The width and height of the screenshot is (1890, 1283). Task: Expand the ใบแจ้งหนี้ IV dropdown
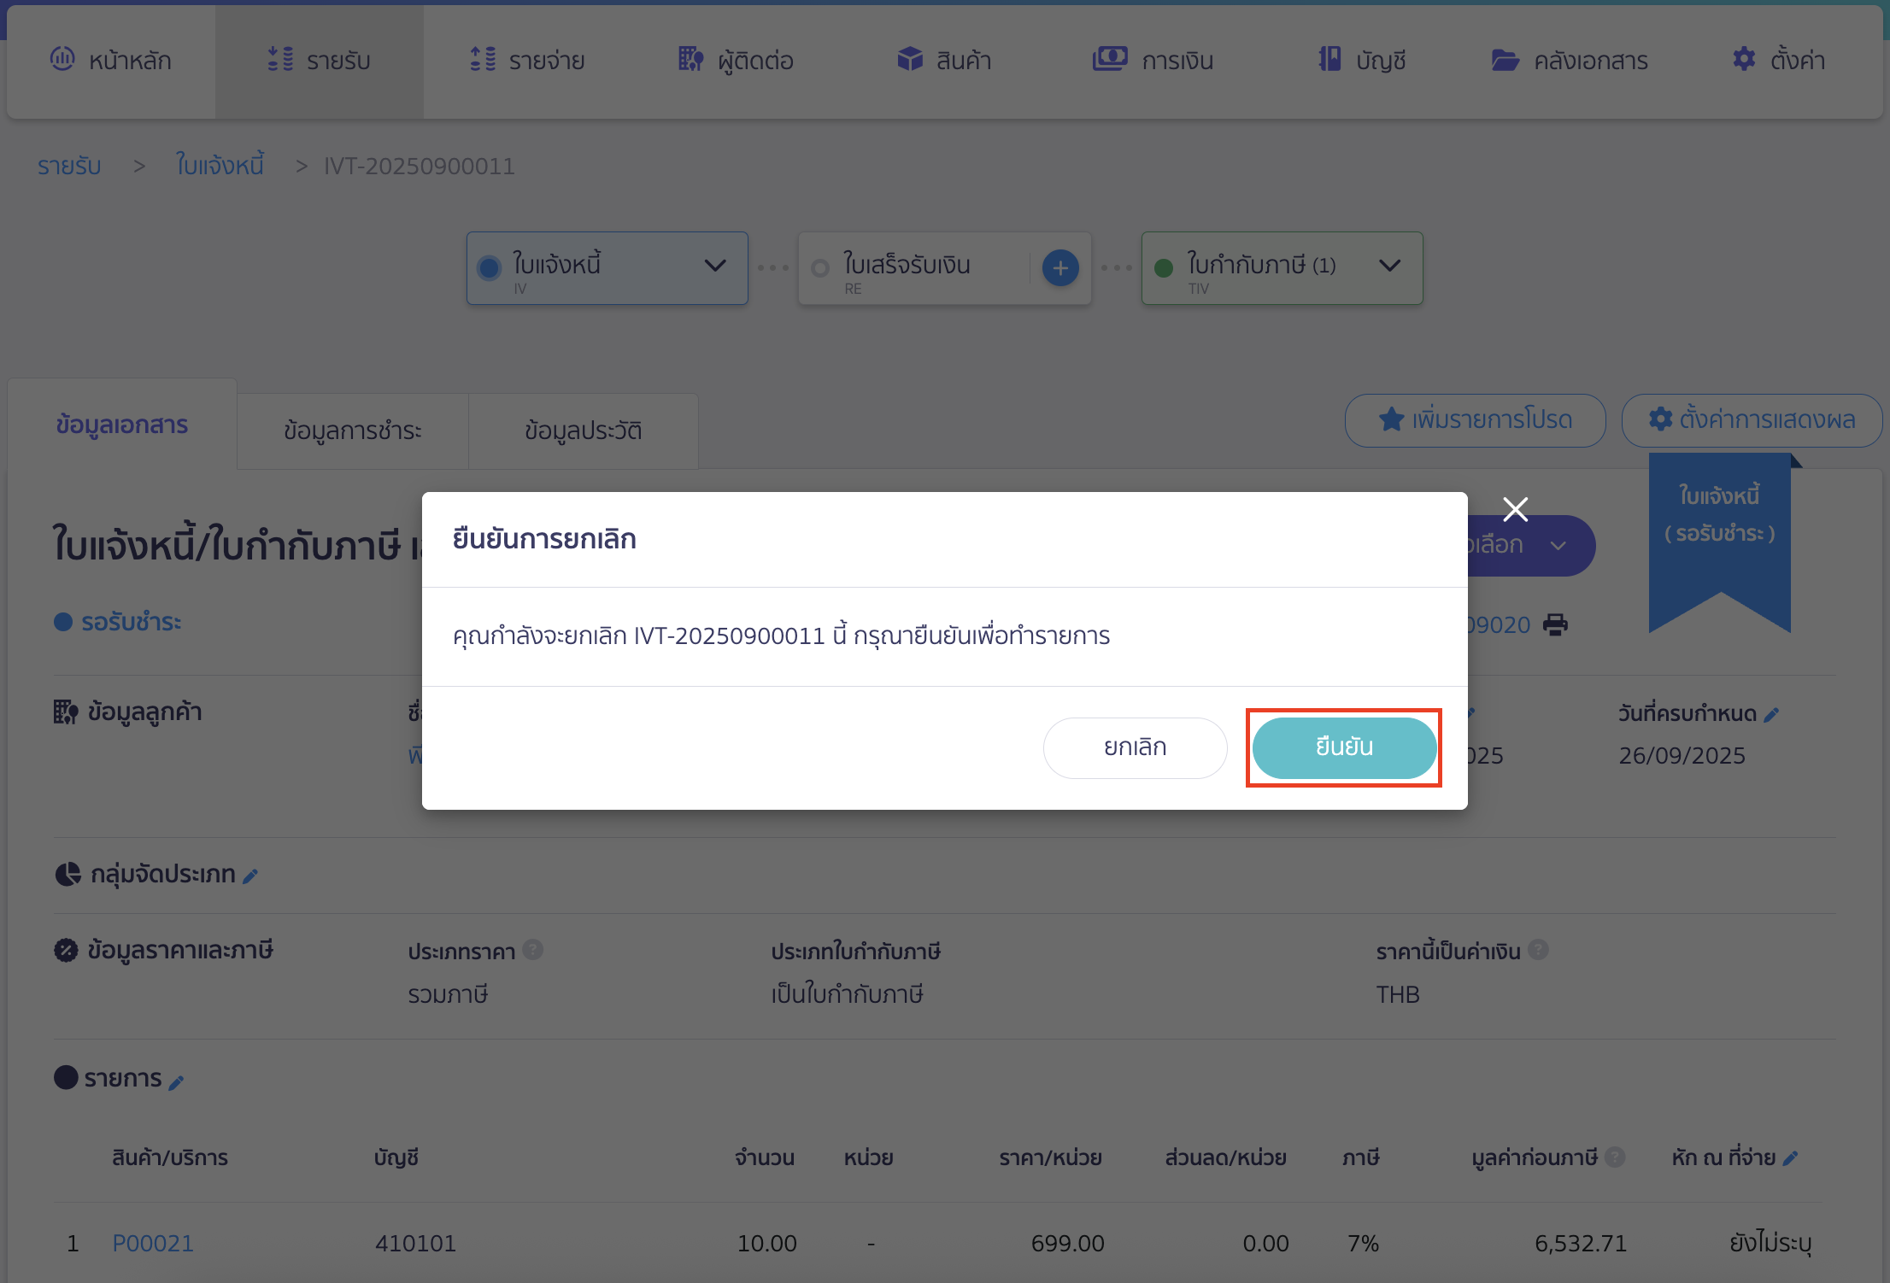(x=714, y=267)
